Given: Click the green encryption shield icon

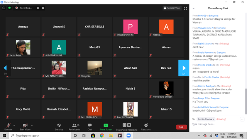Looking at the screenshot, I should (9, 8).
